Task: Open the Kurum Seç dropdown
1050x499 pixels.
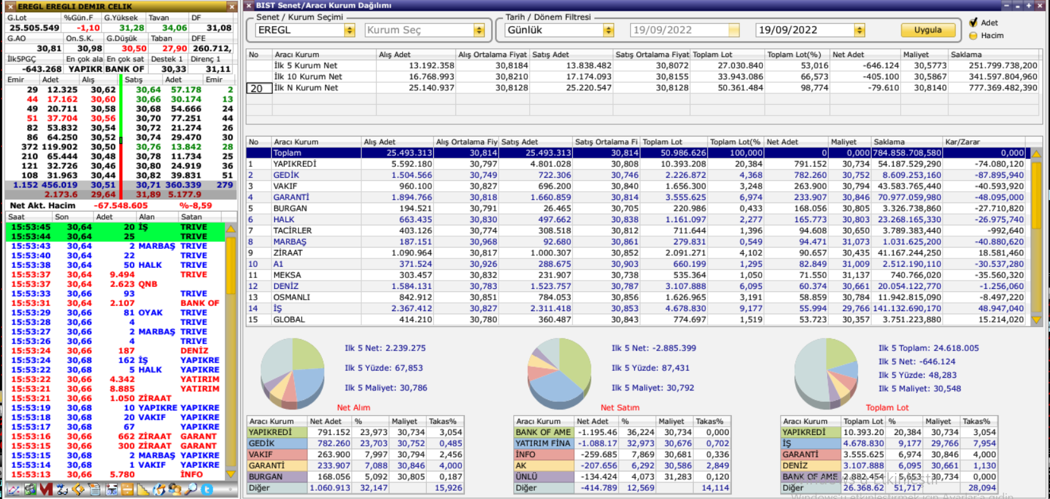Action: (479, 30)
